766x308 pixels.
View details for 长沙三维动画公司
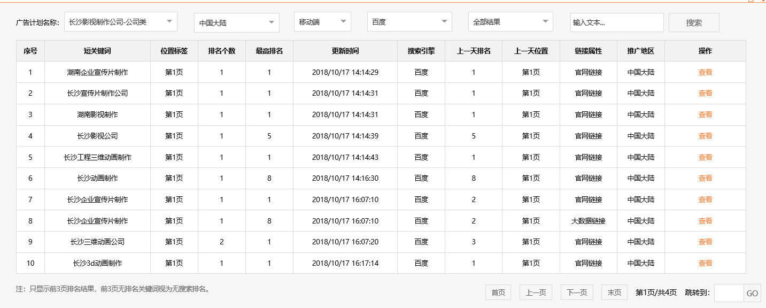pyautogui.click(x=705, y=242)
